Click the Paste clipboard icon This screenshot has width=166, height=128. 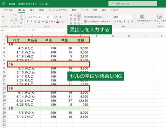click(x=15, y=16)
